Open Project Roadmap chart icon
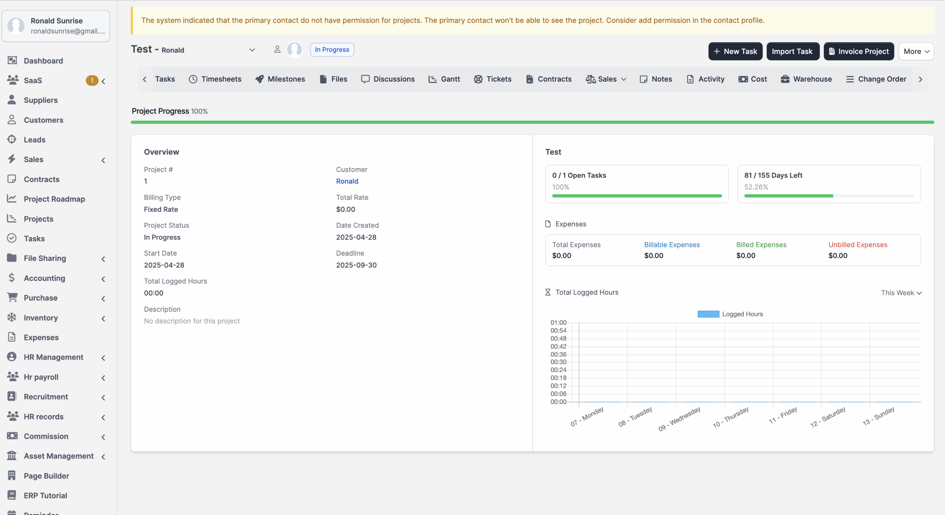The height and width of the screenshot is (515, 945). (x=12, y=199)
